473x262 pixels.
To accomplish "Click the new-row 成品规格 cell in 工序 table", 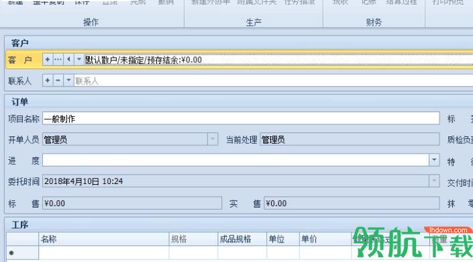I will [x=242, y=253].
